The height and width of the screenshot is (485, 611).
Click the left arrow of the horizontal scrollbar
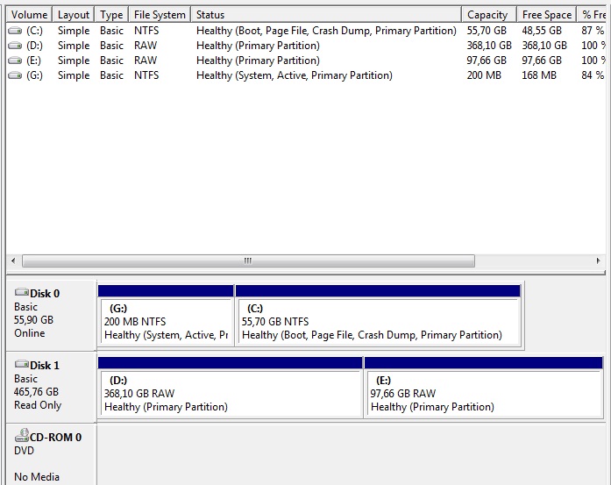click(14, 260)
